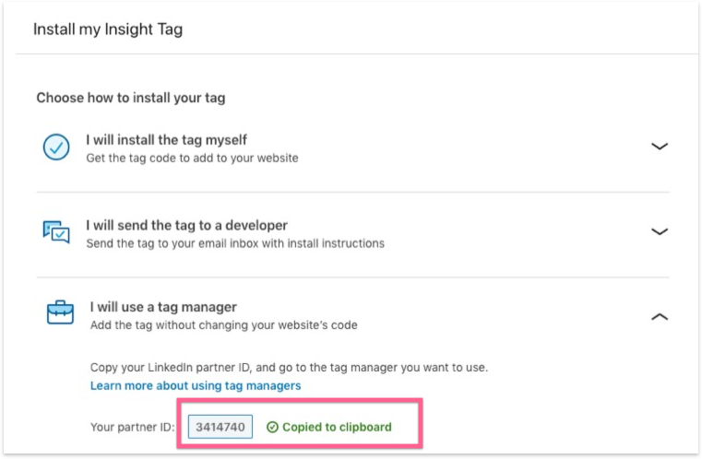Click the checkmark circle icon for self-install
The image size is (702, 459).
tap(56, 147)
